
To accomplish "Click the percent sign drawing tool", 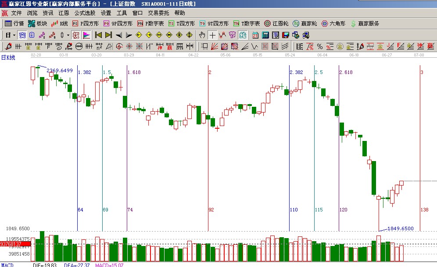I will pyautogui.click(x=319, y=46).
